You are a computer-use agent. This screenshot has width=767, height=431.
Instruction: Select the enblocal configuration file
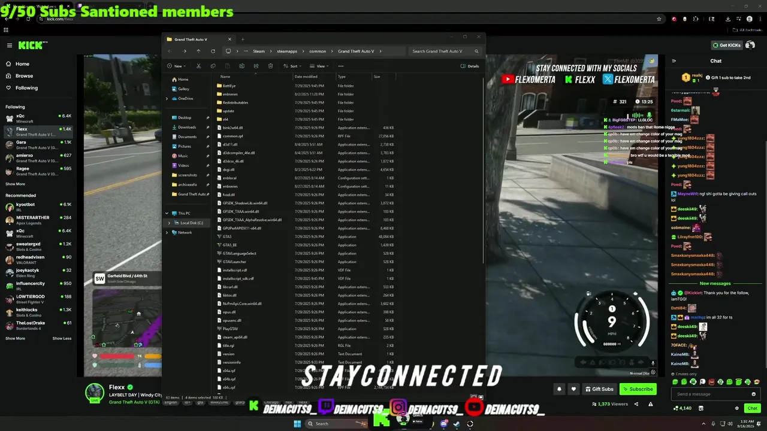pos(230,178)
